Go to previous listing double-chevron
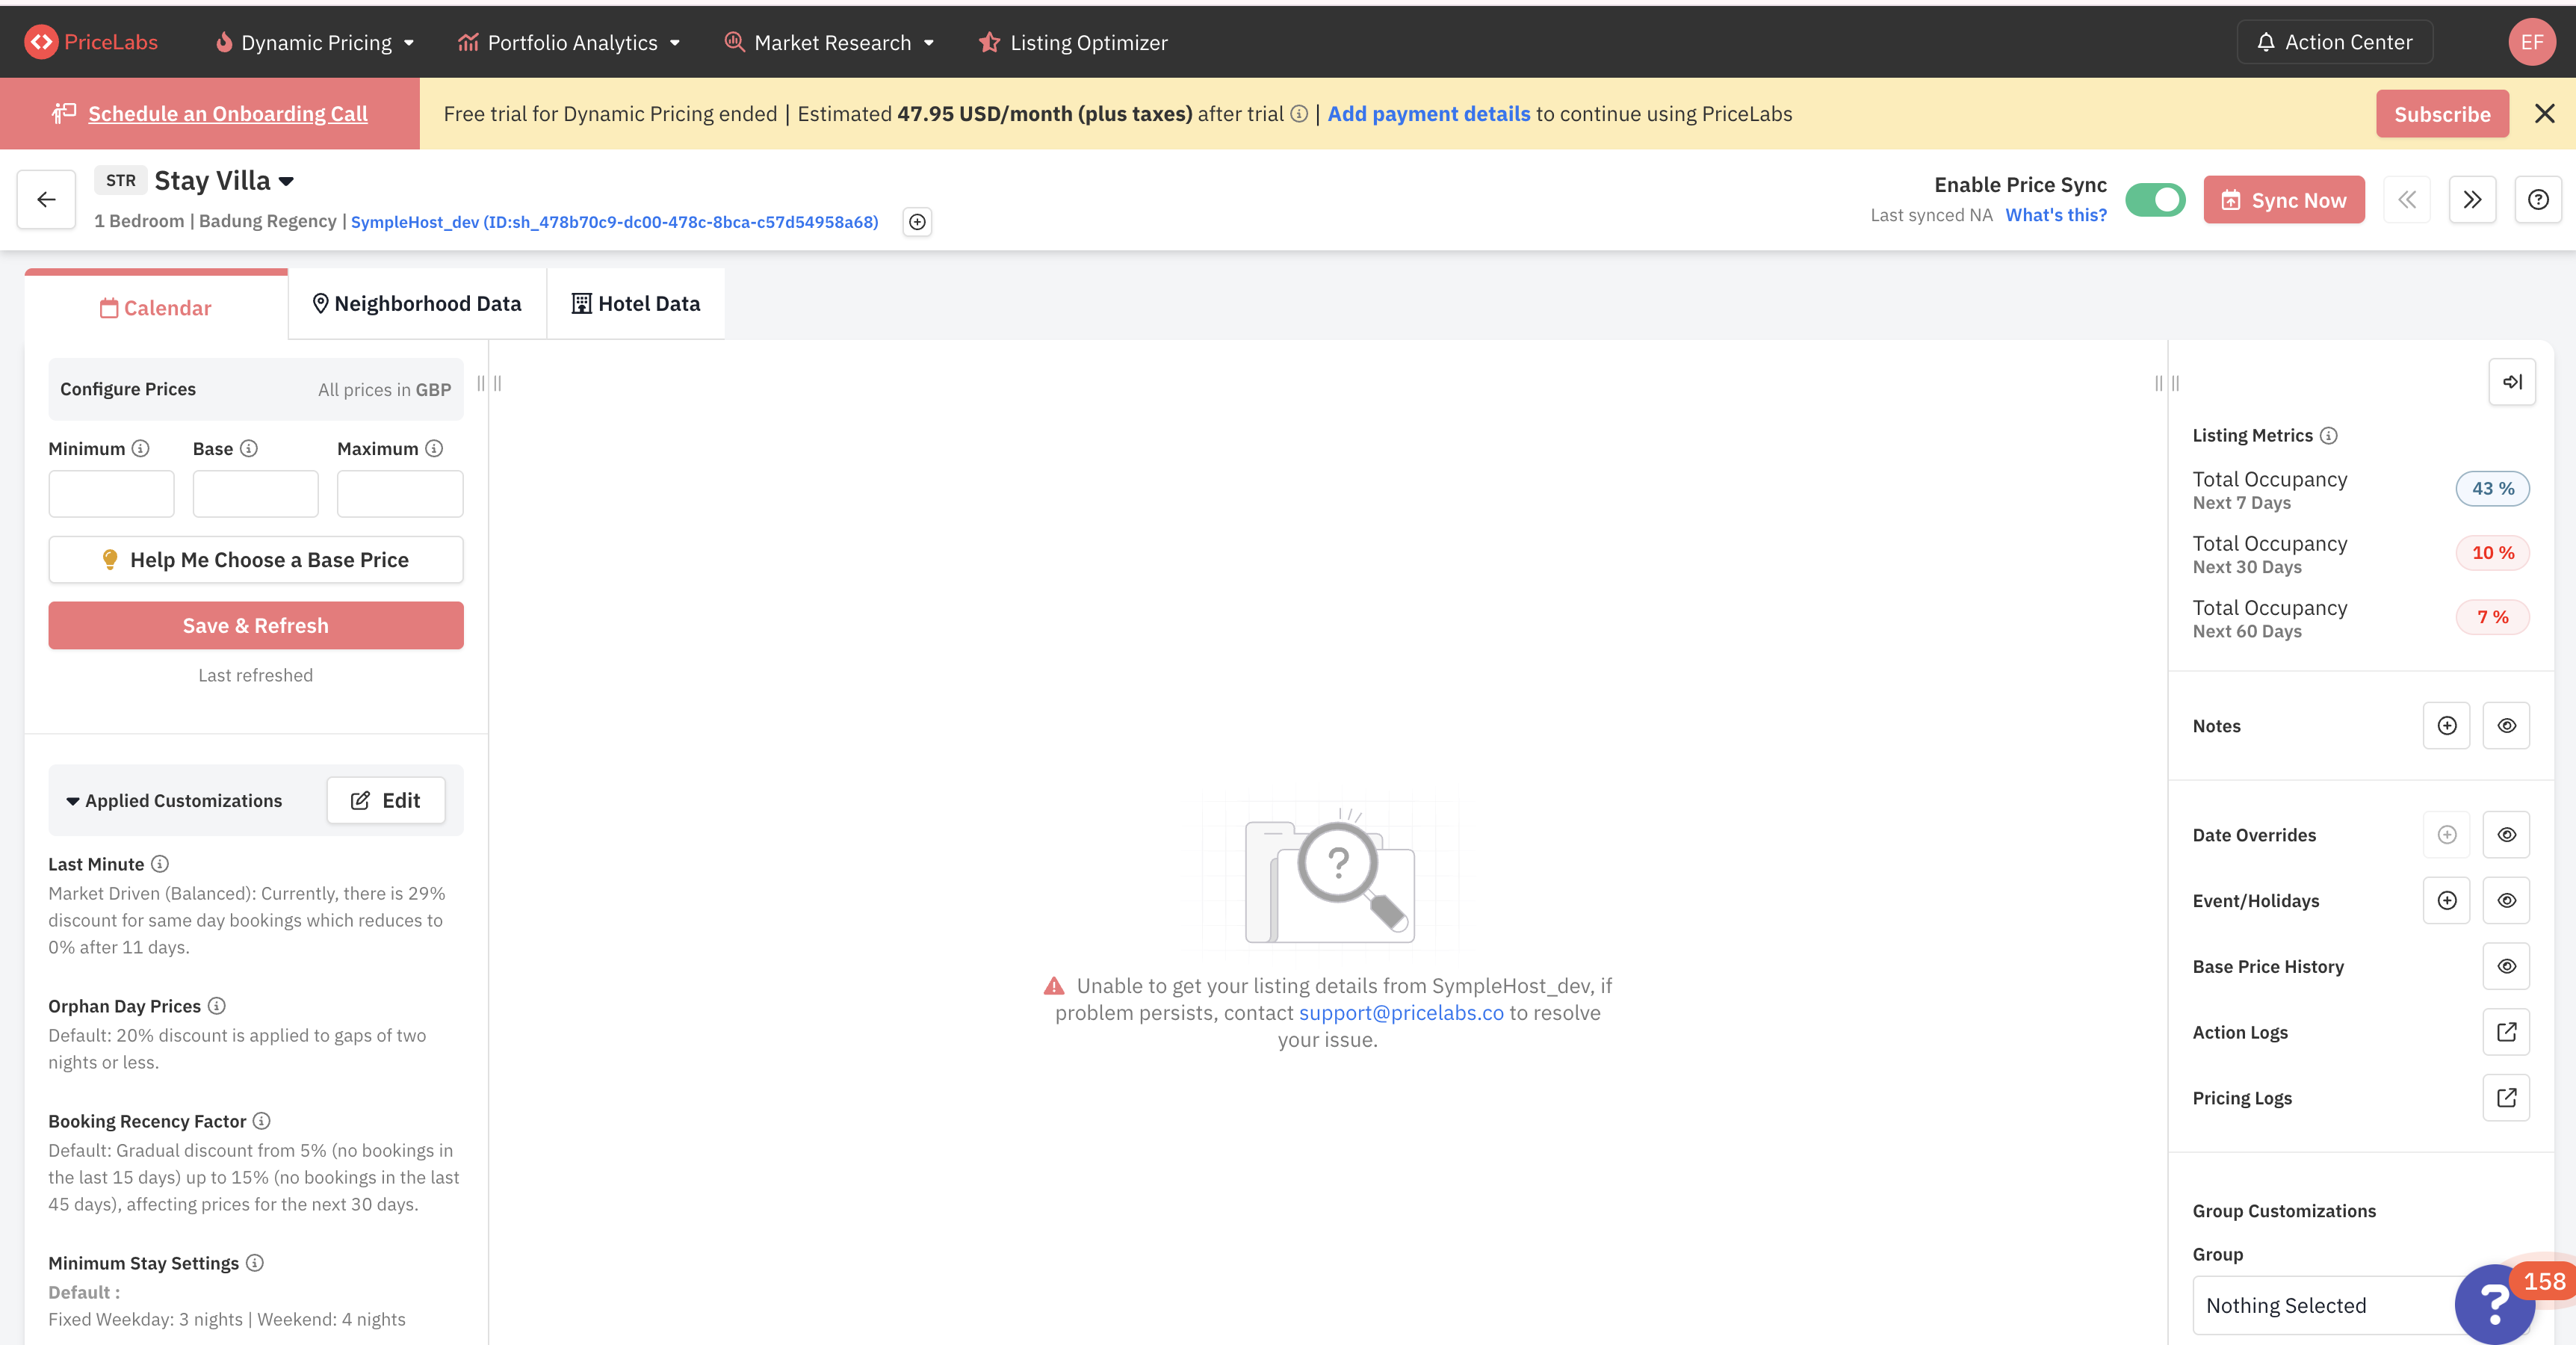This screenshot has width=2576, height=1345. (2406, 200)
